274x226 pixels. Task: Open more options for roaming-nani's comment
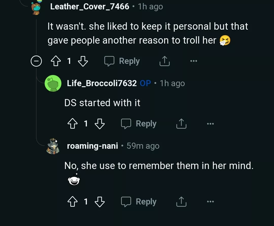[210, 202]
